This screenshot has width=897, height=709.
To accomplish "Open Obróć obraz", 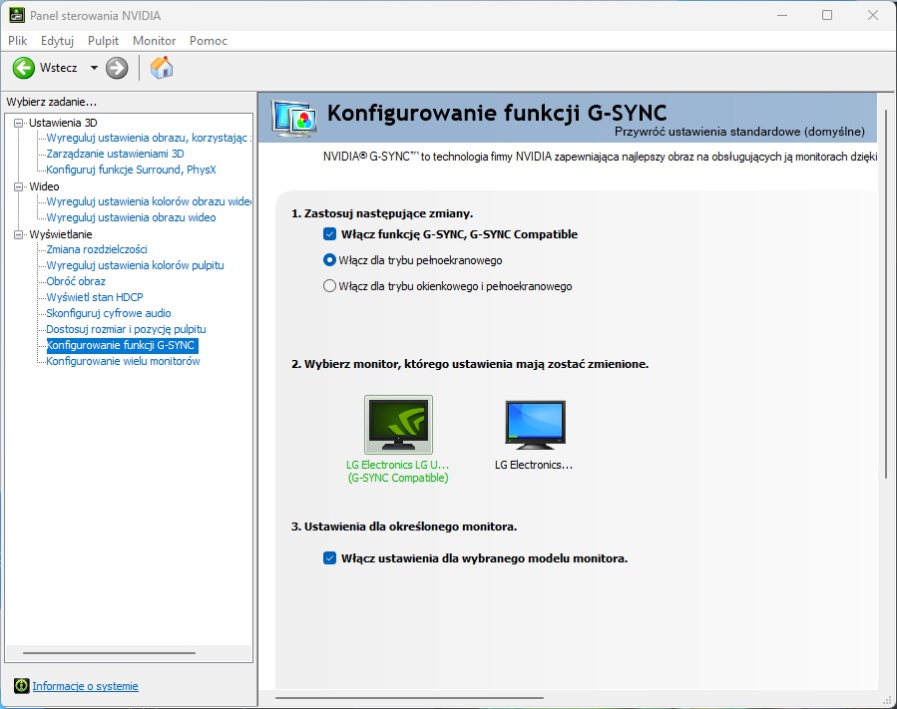I will 76,281.
